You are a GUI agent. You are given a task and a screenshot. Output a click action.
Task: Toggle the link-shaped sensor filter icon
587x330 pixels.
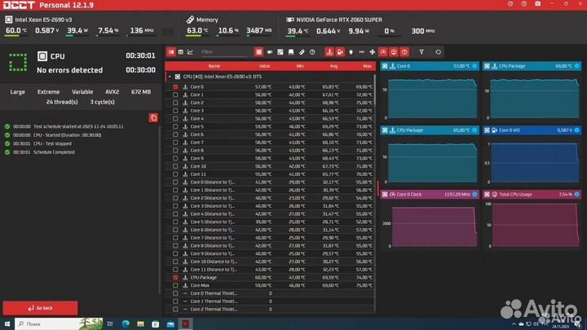pyautogui.click(x=302, y=52)
